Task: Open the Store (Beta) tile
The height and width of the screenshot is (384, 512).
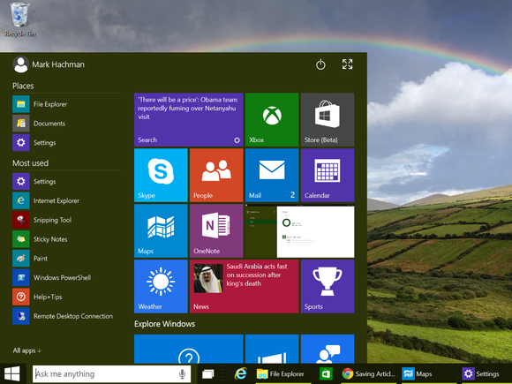Action: click(x=328, y=119)
